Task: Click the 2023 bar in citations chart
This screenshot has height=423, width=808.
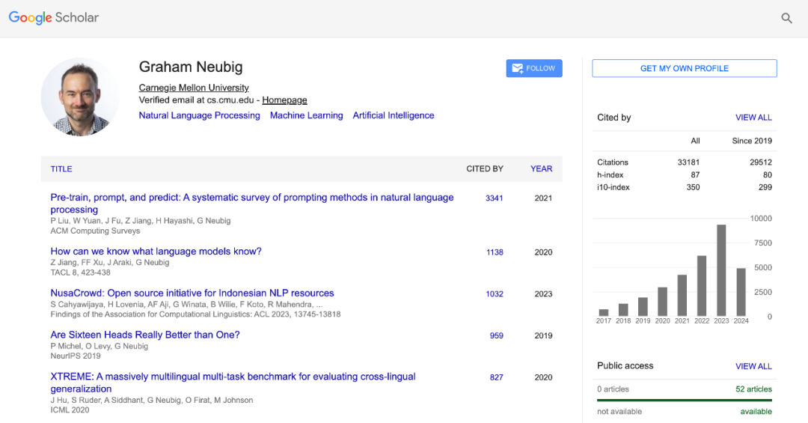Action: [x=721, y=270]
